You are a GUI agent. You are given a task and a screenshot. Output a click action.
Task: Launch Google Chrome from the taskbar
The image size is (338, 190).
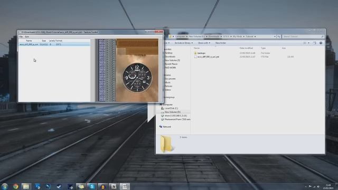(x=15, y=186)
